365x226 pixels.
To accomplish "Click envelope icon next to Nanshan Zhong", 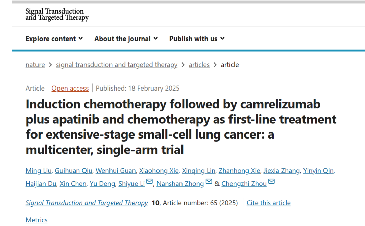I will [x=209, y=182].
